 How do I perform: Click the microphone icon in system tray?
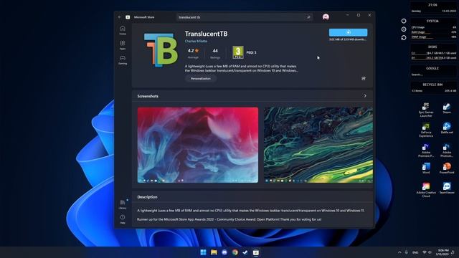point(407,252)
